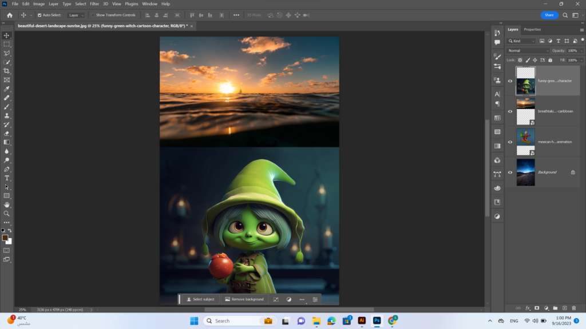Screen dimensions: 586x329
Task: Hide the breathtaking caribbean layer
Action: [x=510, y=111]
